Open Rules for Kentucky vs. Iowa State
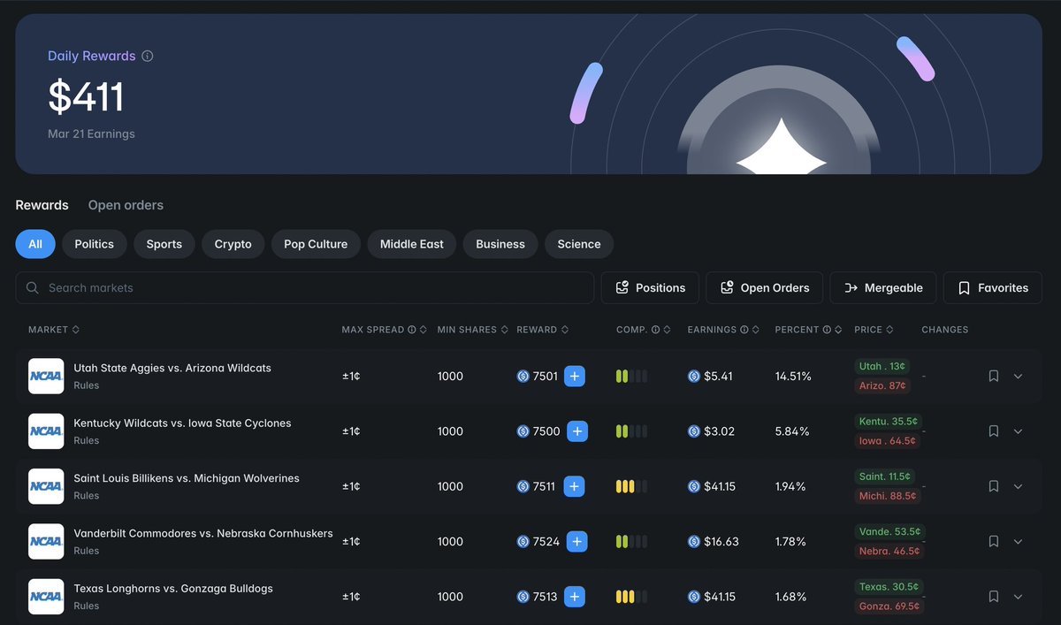The image size is (1061, 625). 86,440
